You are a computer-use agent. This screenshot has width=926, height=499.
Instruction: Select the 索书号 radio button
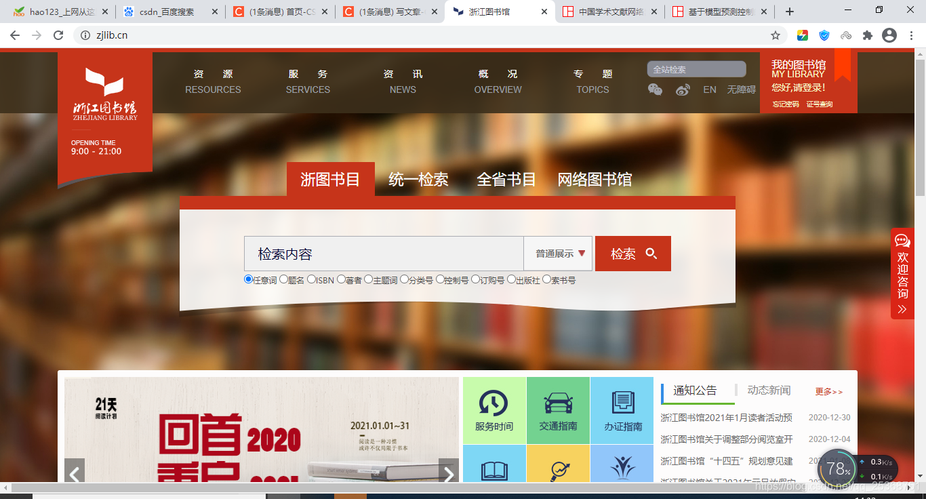tap(547, 279)
